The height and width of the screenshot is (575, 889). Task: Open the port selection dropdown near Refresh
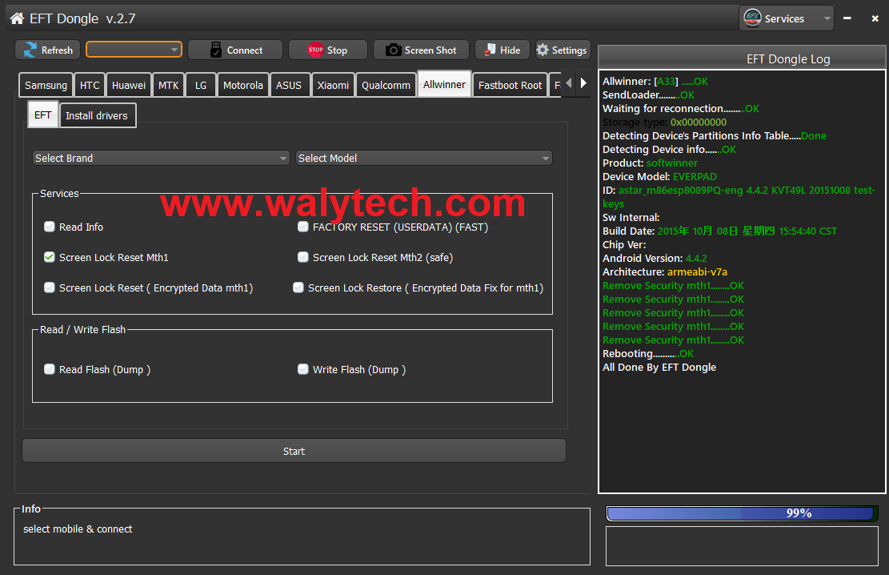[x=134, y=50]
